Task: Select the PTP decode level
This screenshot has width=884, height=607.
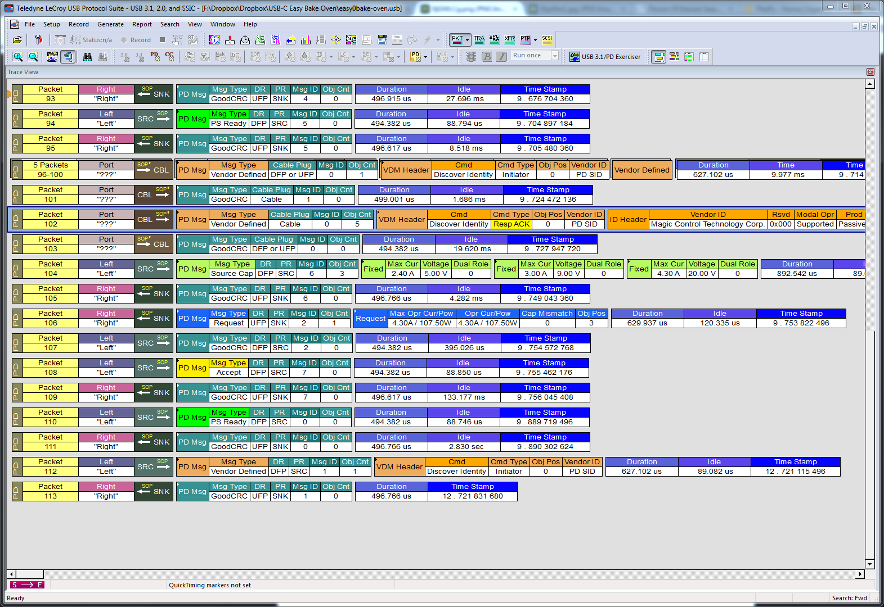Action: (525, 40)
